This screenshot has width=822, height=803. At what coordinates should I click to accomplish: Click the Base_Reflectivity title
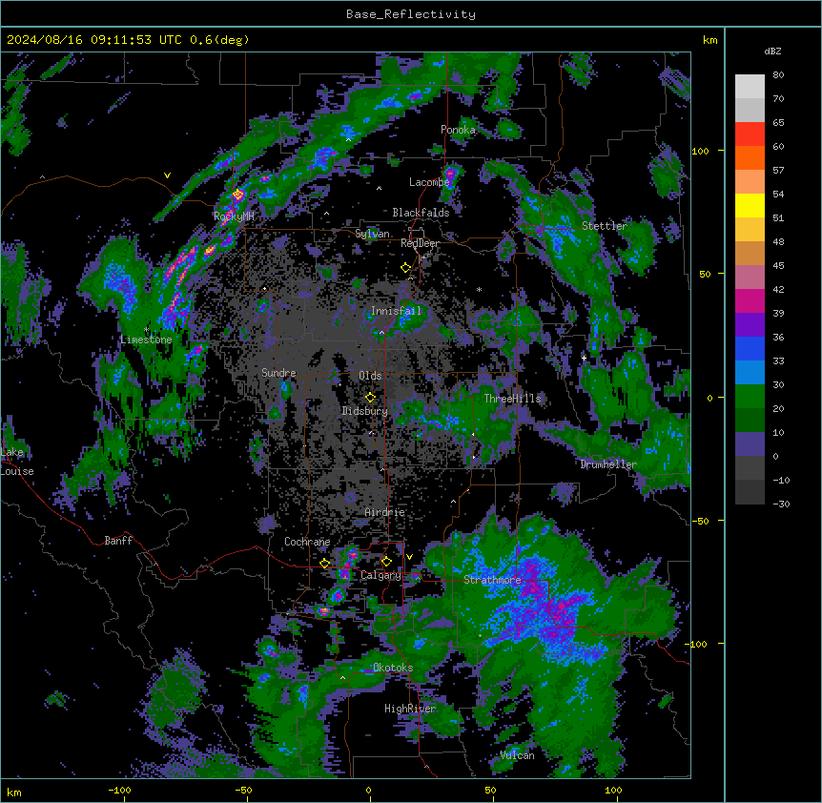(411, 14)
